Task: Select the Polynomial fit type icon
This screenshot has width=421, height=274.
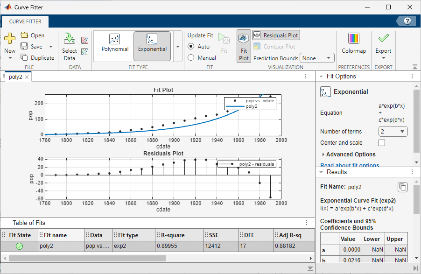Action: point(115,39)
